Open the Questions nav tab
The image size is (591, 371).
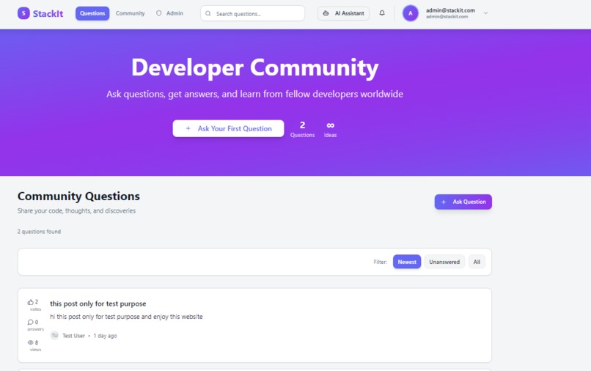tap(92, 13)
